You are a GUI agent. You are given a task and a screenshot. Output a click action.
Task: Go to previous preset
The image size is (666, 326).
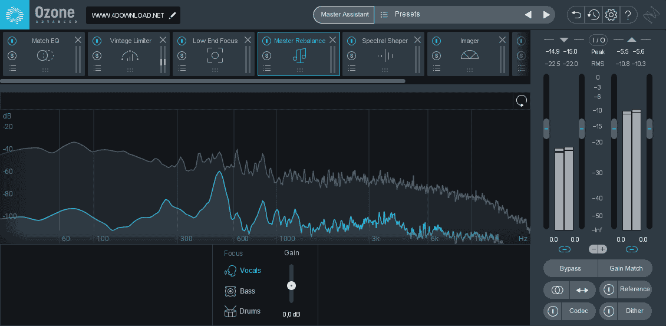tap(528, 15)
